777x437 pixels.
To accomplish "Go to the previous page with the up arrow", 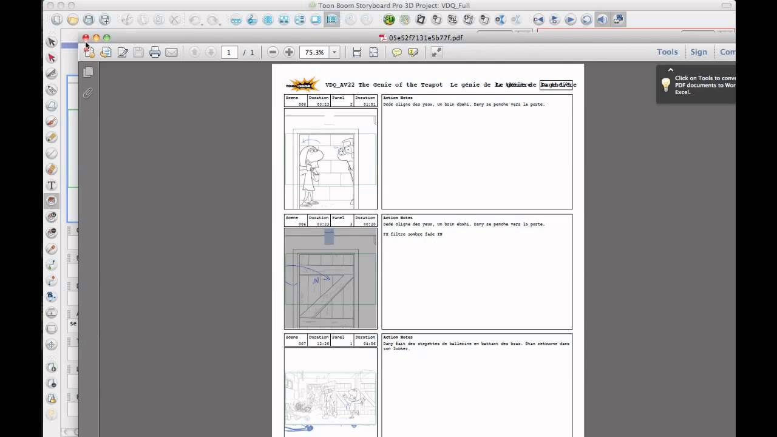I will (194, 52).
